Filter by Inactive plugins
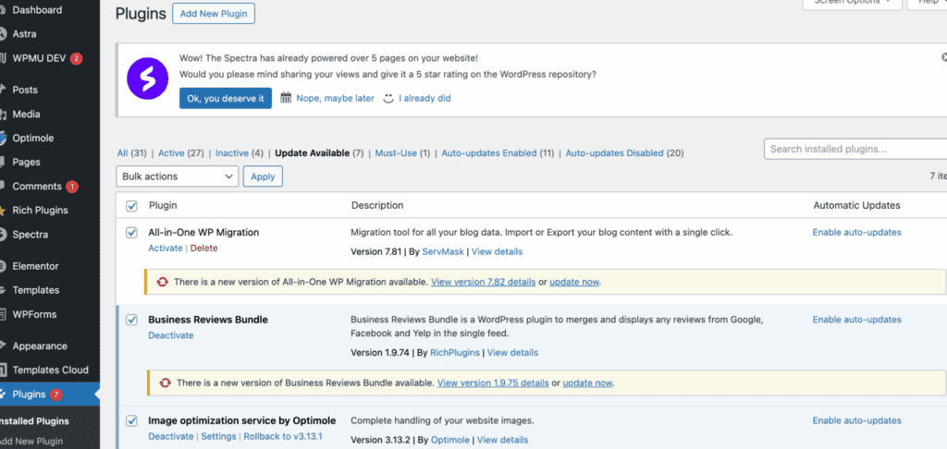 pos(230,153)
